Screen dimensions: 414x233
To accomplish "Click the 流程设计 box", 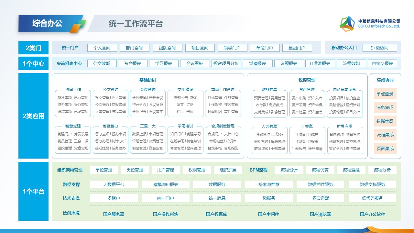I will coord(289,170).
